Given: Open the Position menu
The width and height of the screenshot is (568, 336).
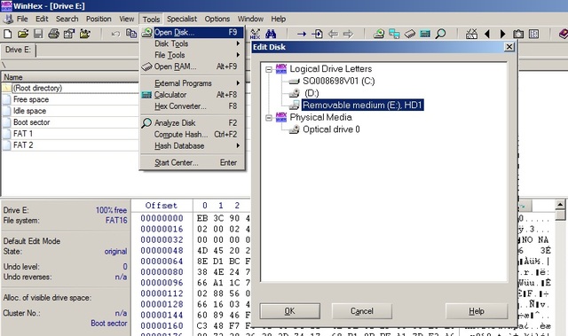Looking at the screenshot, I should (99, 19).
